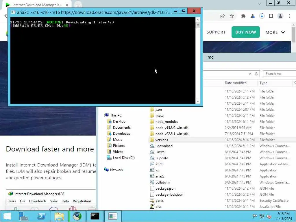
Task: Select the aria2c application file
Action: (x=160, y=176)
